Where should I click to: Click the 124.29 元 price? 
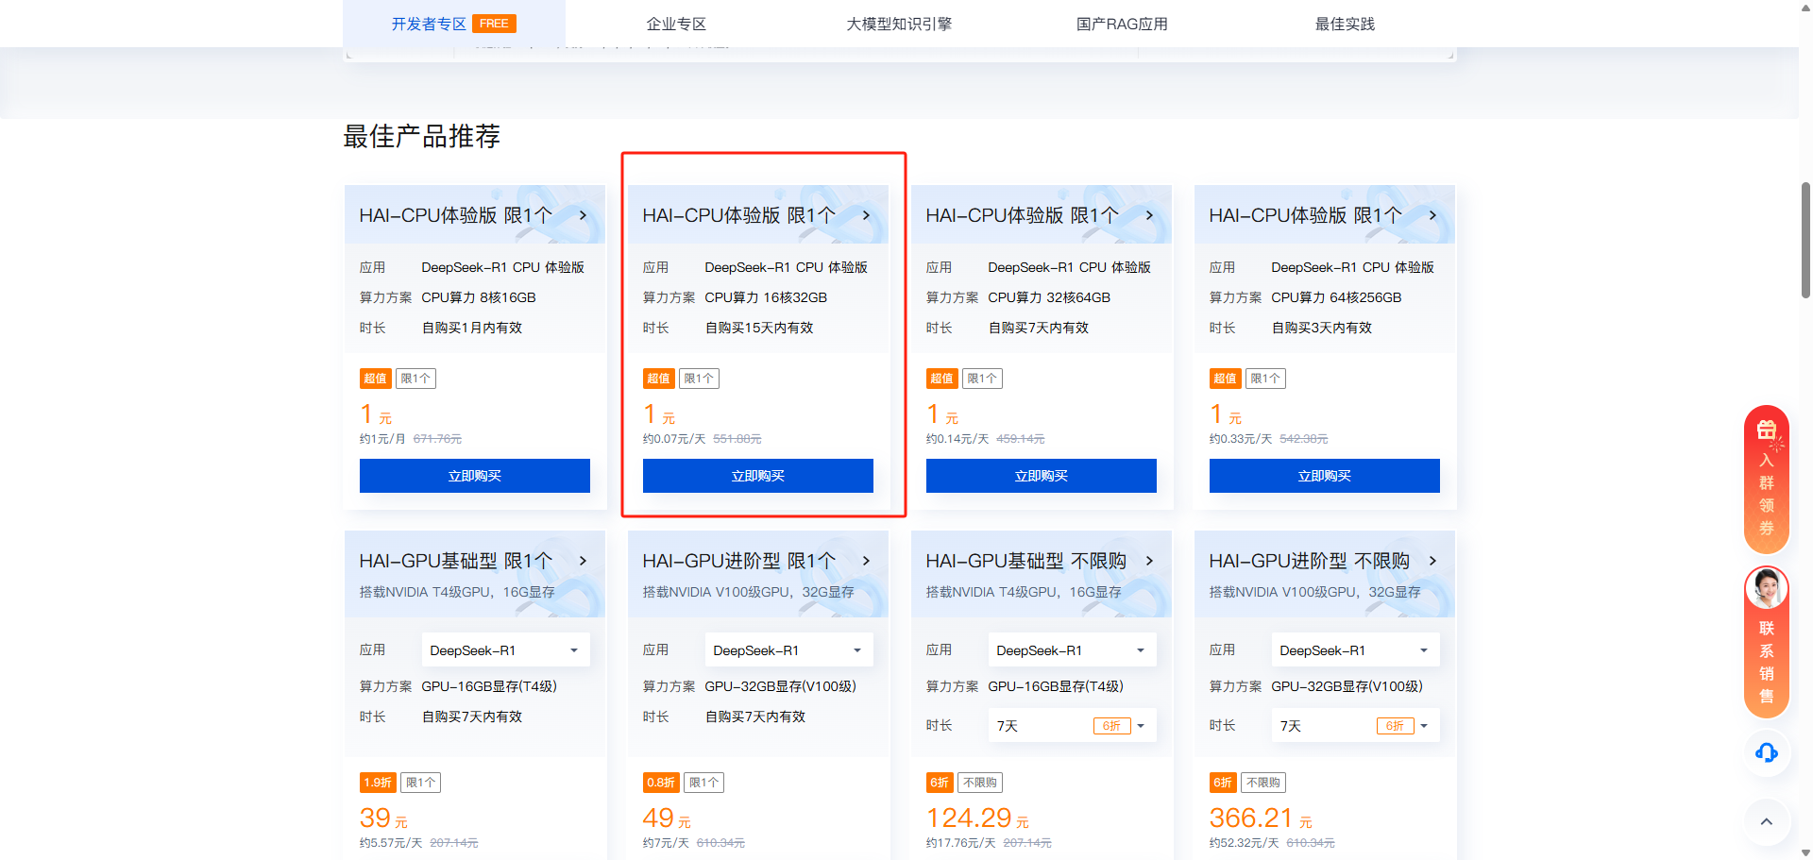[x=977, y=818]
